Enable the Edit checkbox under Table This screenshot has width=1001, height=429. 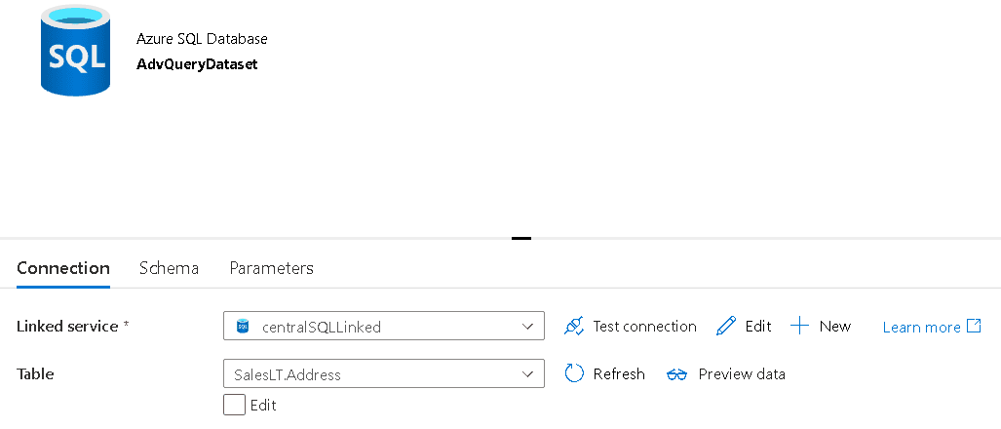[234, 405]
